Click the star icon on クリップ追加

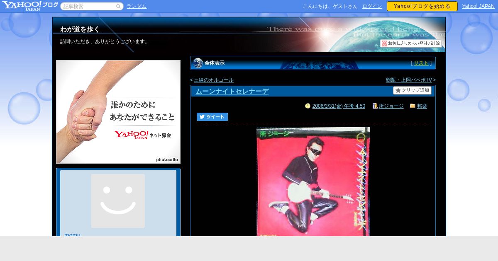(398, 90)
